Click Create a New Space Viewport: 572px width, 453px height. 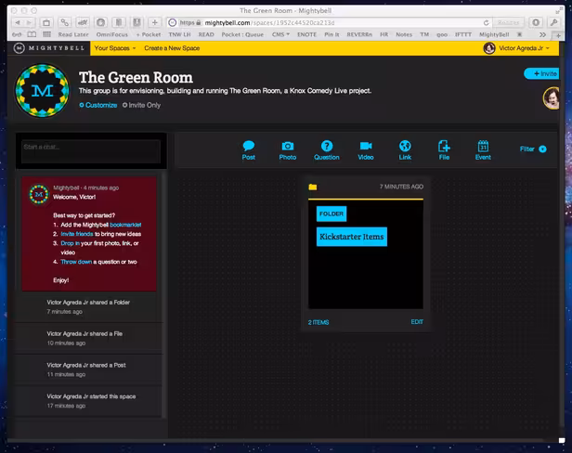(172, 48)
